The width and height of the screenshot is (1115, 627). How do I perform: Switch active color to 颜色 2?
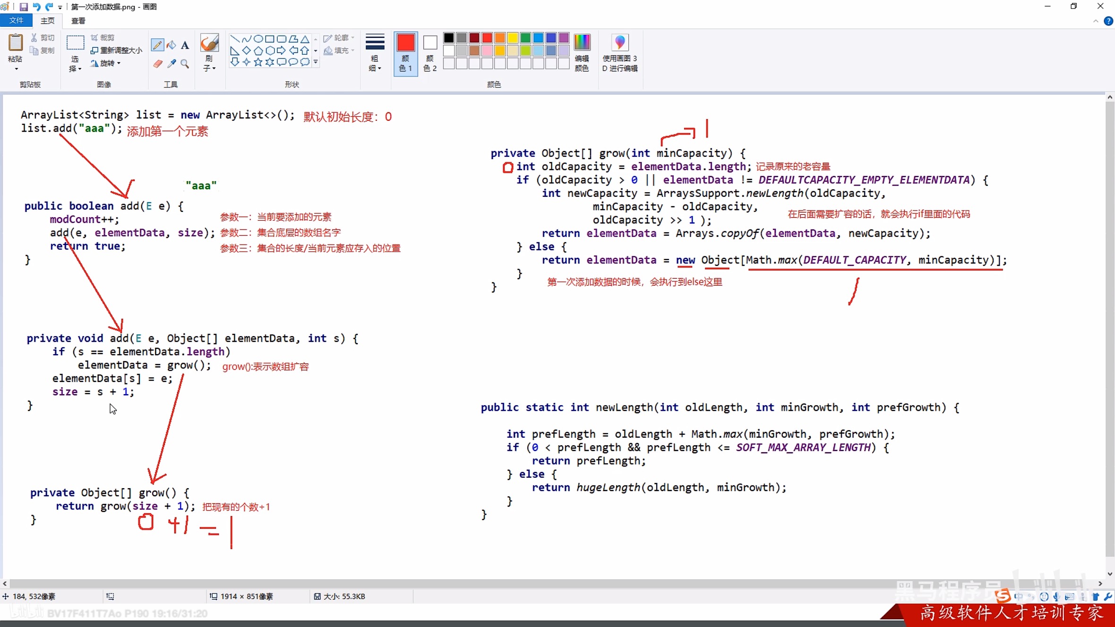tap(429, 52)
